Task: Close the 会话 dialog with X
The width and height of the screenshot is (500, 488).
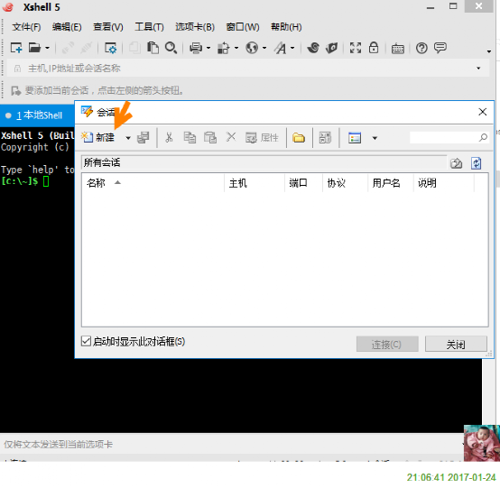Action: 483,112
